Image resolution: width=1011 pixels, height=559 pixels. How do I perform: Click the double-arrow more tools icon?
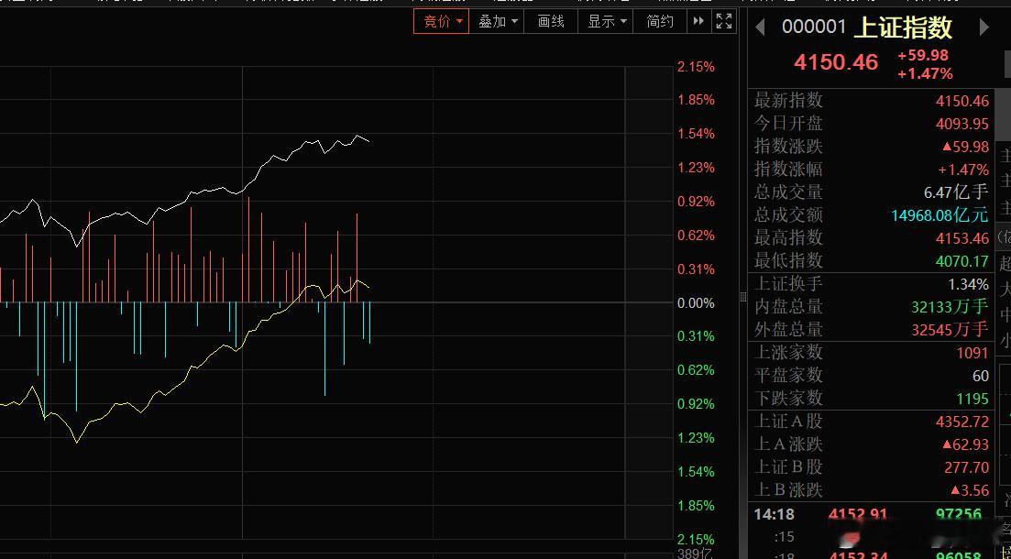click(699, 21)
